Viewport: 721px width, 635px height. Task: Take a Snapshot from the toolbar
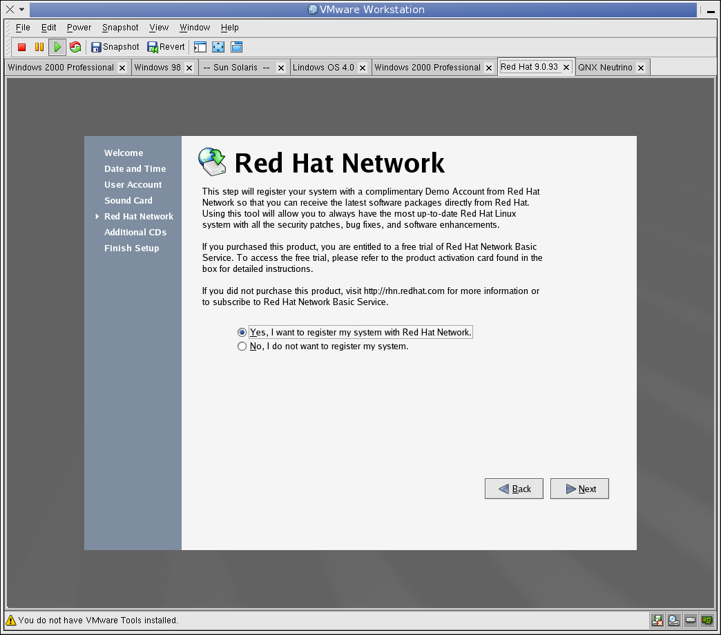point(115,47)
